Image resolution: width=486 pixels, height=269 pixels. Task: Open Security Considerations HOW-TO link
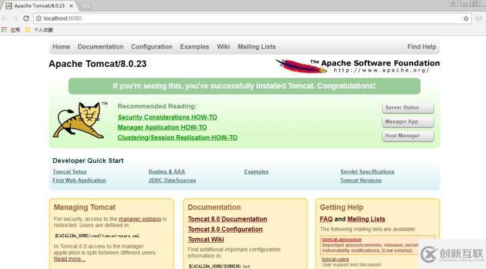(167, 118)
